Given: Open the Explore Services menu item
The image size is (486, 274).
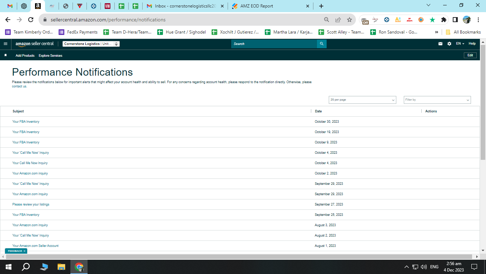Looking at the screenshot, I should [50, 56].
